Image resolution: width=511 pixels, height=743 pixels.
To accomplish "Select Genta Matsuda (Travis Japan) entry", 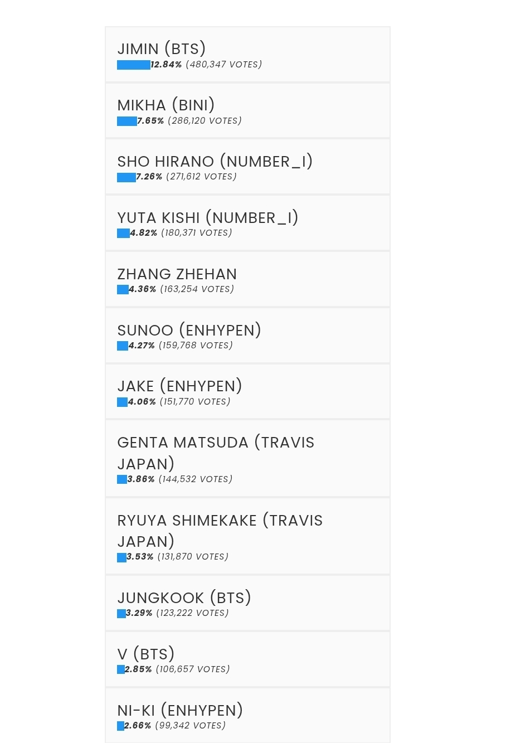I will [x=216, y=453].
